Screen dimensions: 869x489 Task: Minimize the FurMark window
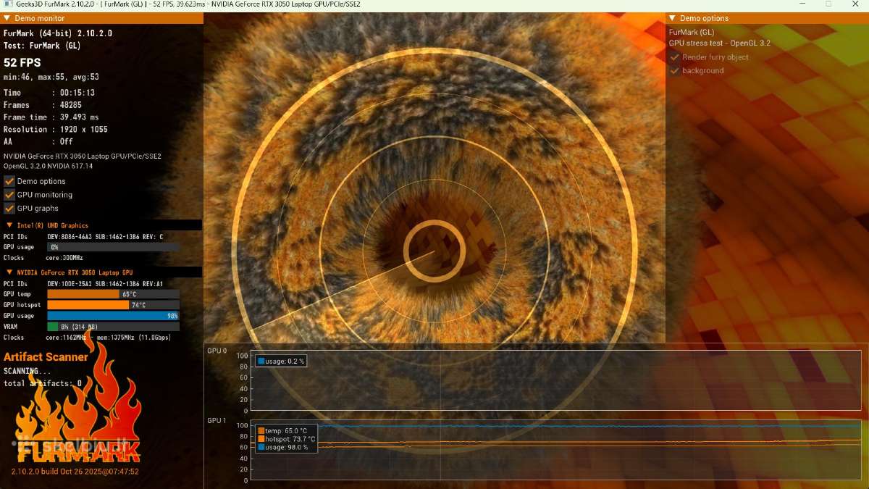click(x=802, y=4)
